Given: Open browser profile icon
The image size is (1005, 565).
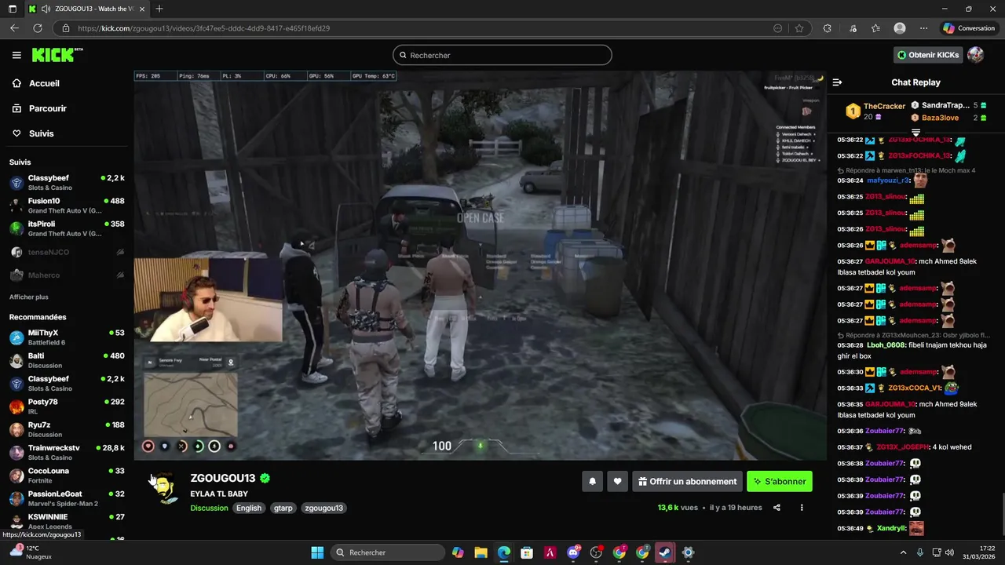Looking at the screenshot, I should [x=900, y=28].
